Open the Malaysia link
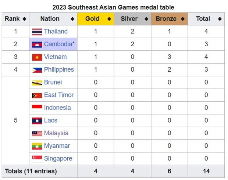228x180 pixels. 56,133
